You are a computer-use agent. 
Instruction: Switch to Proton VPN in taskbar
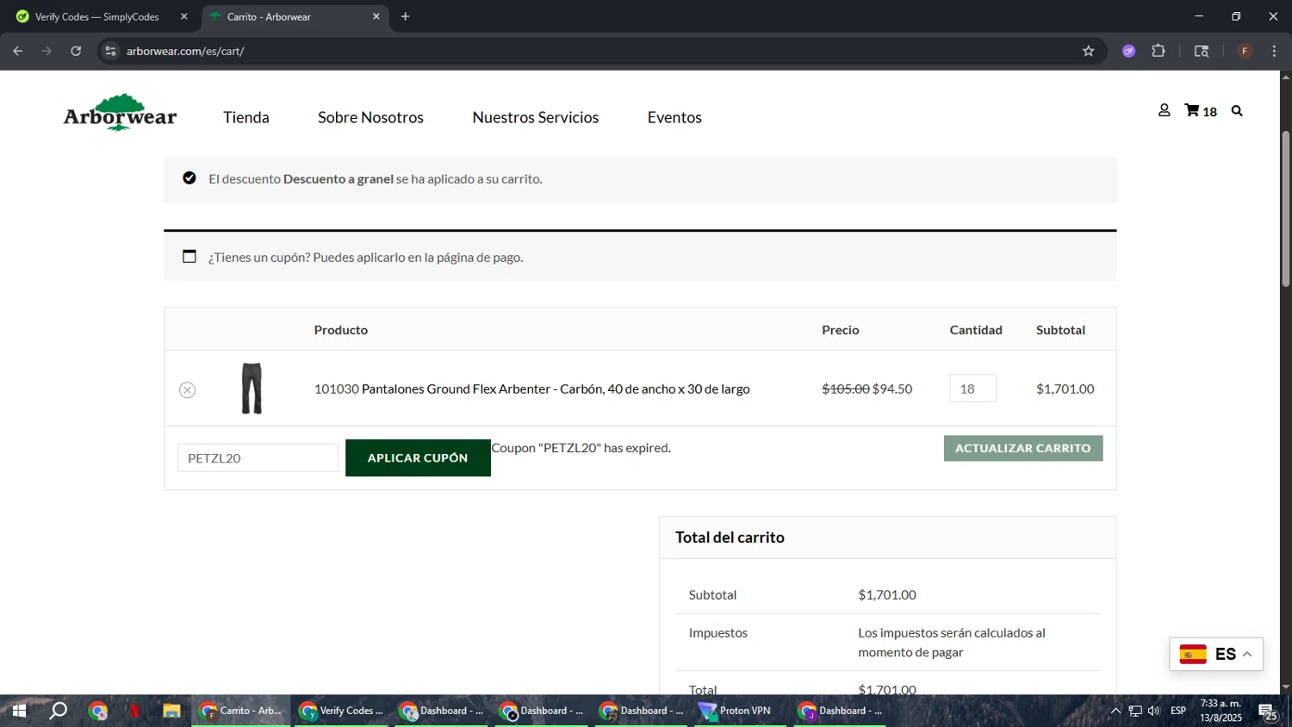click(x=740, y=711)
